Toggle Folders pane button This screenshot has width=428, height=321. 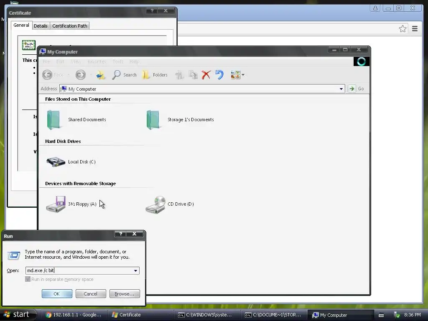pos(155,75)
